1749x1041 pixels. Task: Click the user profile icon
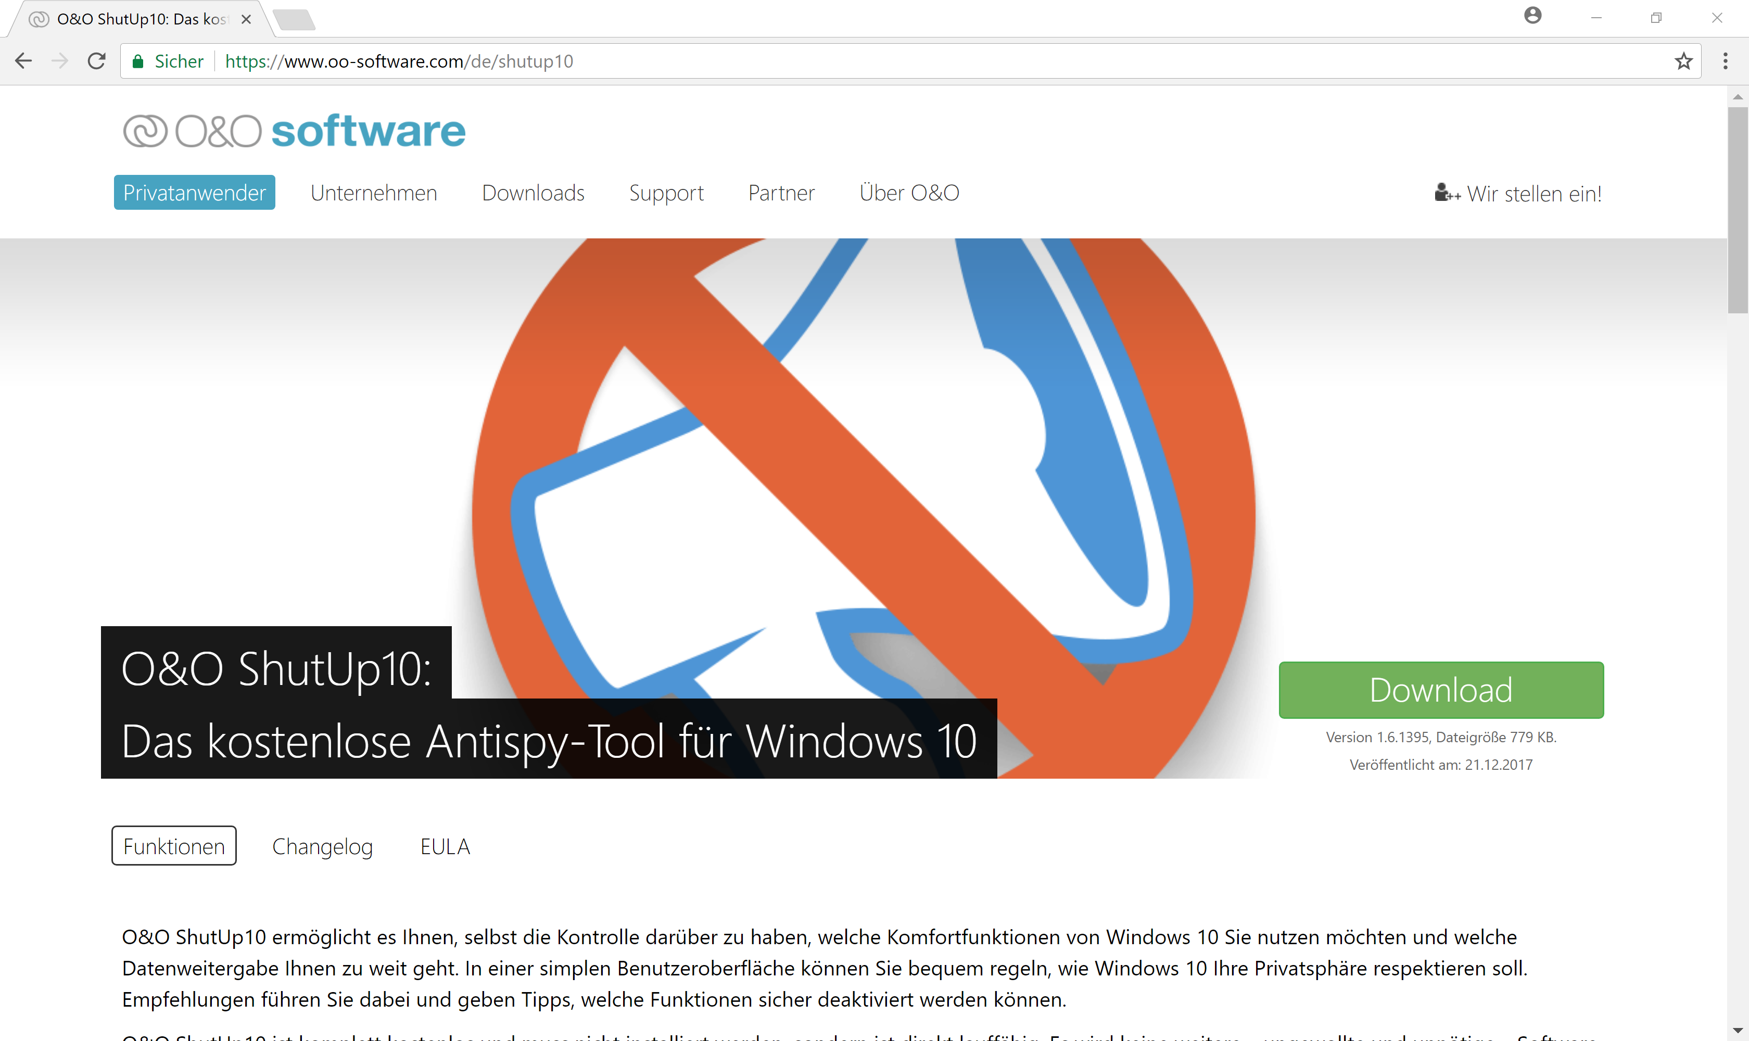point(1532,16)
